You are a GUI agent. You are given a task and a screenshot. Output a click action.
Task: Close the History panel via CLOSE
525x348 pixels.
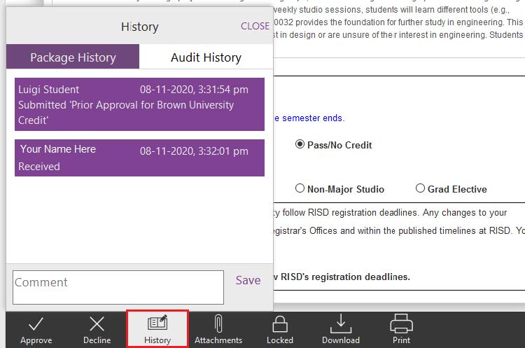point(255,26)
